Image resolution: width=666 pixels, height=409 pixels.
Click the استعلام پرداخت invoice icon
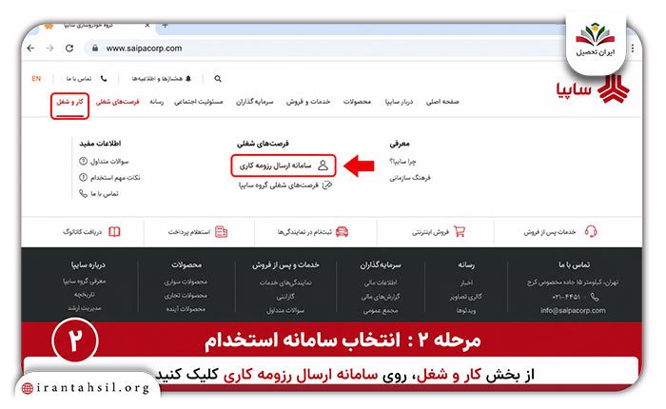[221, 232]
